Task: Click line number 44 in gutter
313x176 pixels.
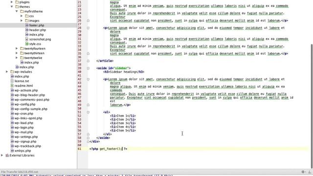Action: click(80, 87)
